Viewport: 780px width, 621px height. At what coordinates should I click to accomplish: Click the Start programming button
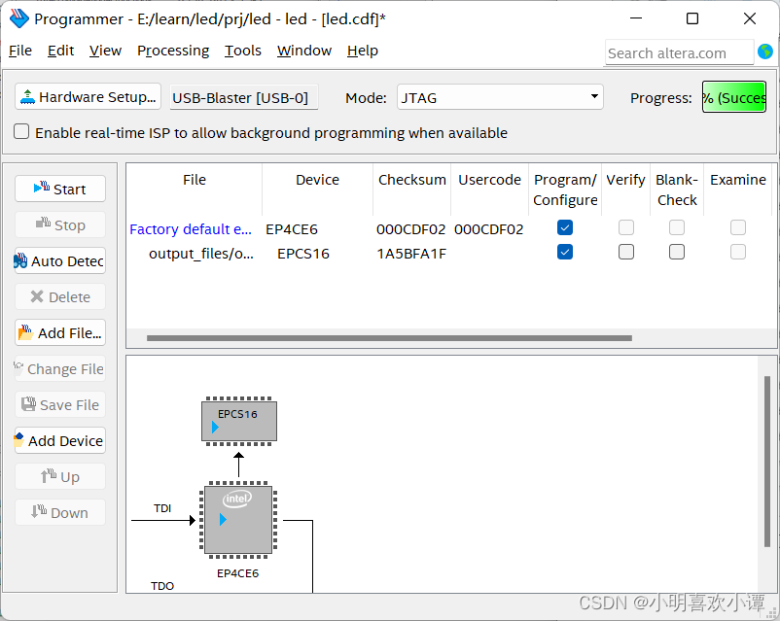click(x=60, y=189)
